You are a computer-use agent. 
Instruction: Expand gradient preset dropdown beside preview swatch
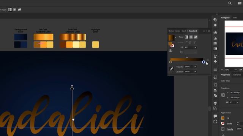pyautogui.click(x=175, y=38)
